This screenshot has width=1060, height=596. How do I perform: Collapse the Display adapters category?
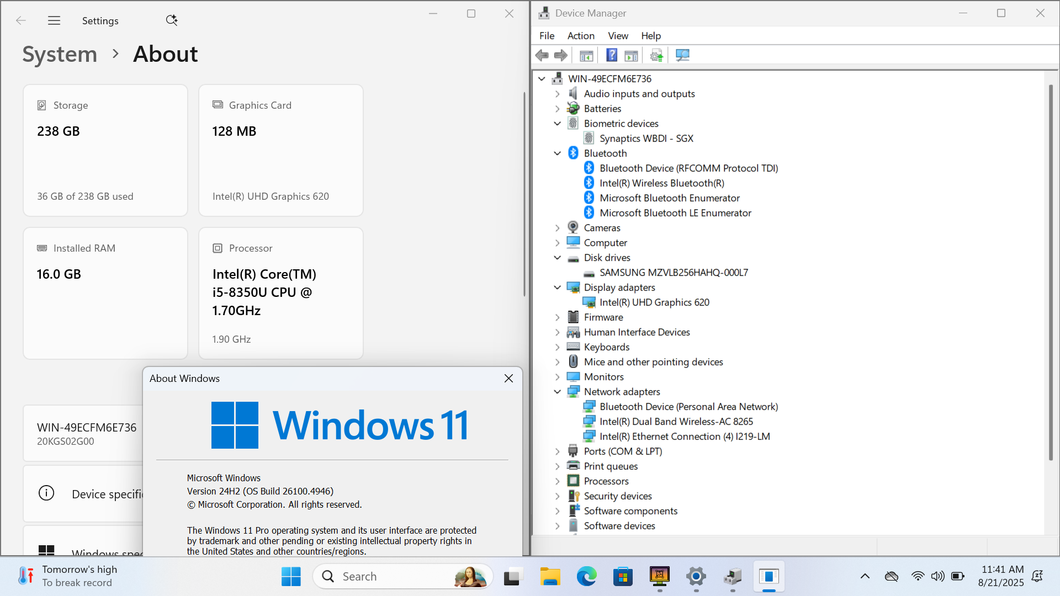coord(558,288)
